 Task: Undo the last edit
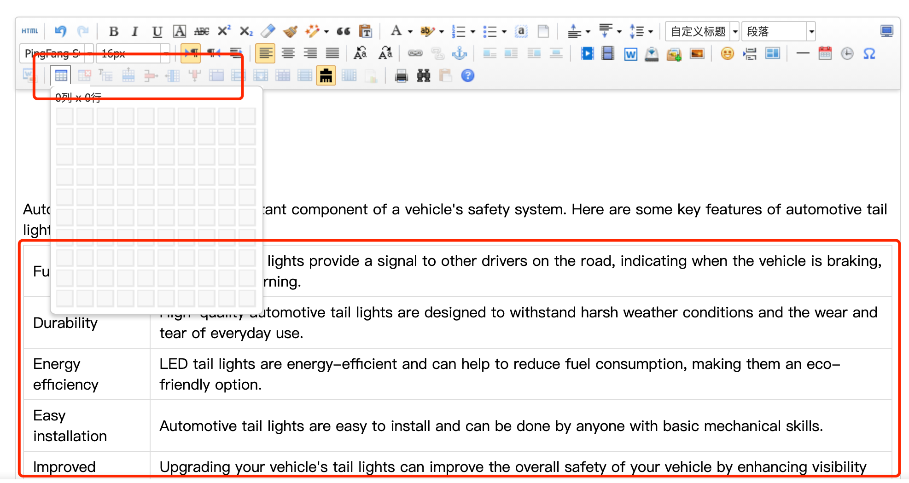[x=60, y=31]
